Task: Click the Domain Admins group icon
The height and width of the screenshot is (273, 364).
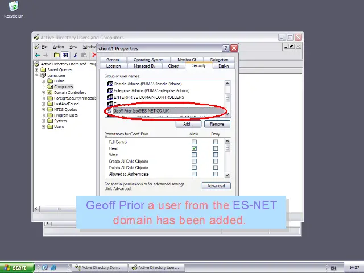Action: (110, 84)
